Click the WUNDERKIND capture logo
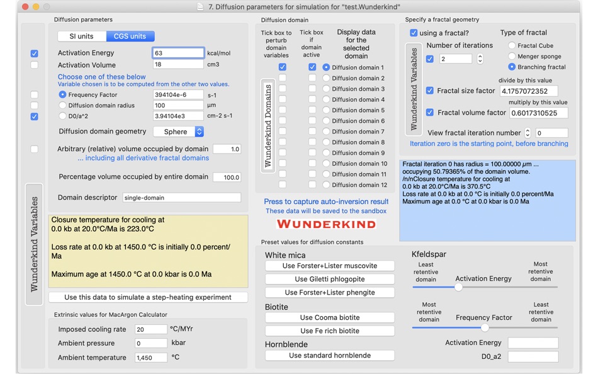 click(x=327, y=224)
